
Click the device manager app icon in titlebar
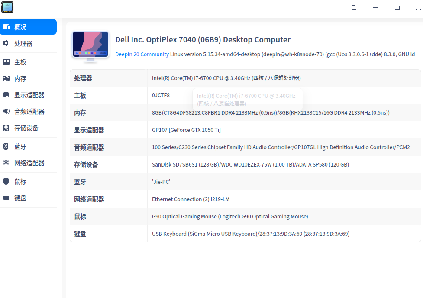(7, 7)
